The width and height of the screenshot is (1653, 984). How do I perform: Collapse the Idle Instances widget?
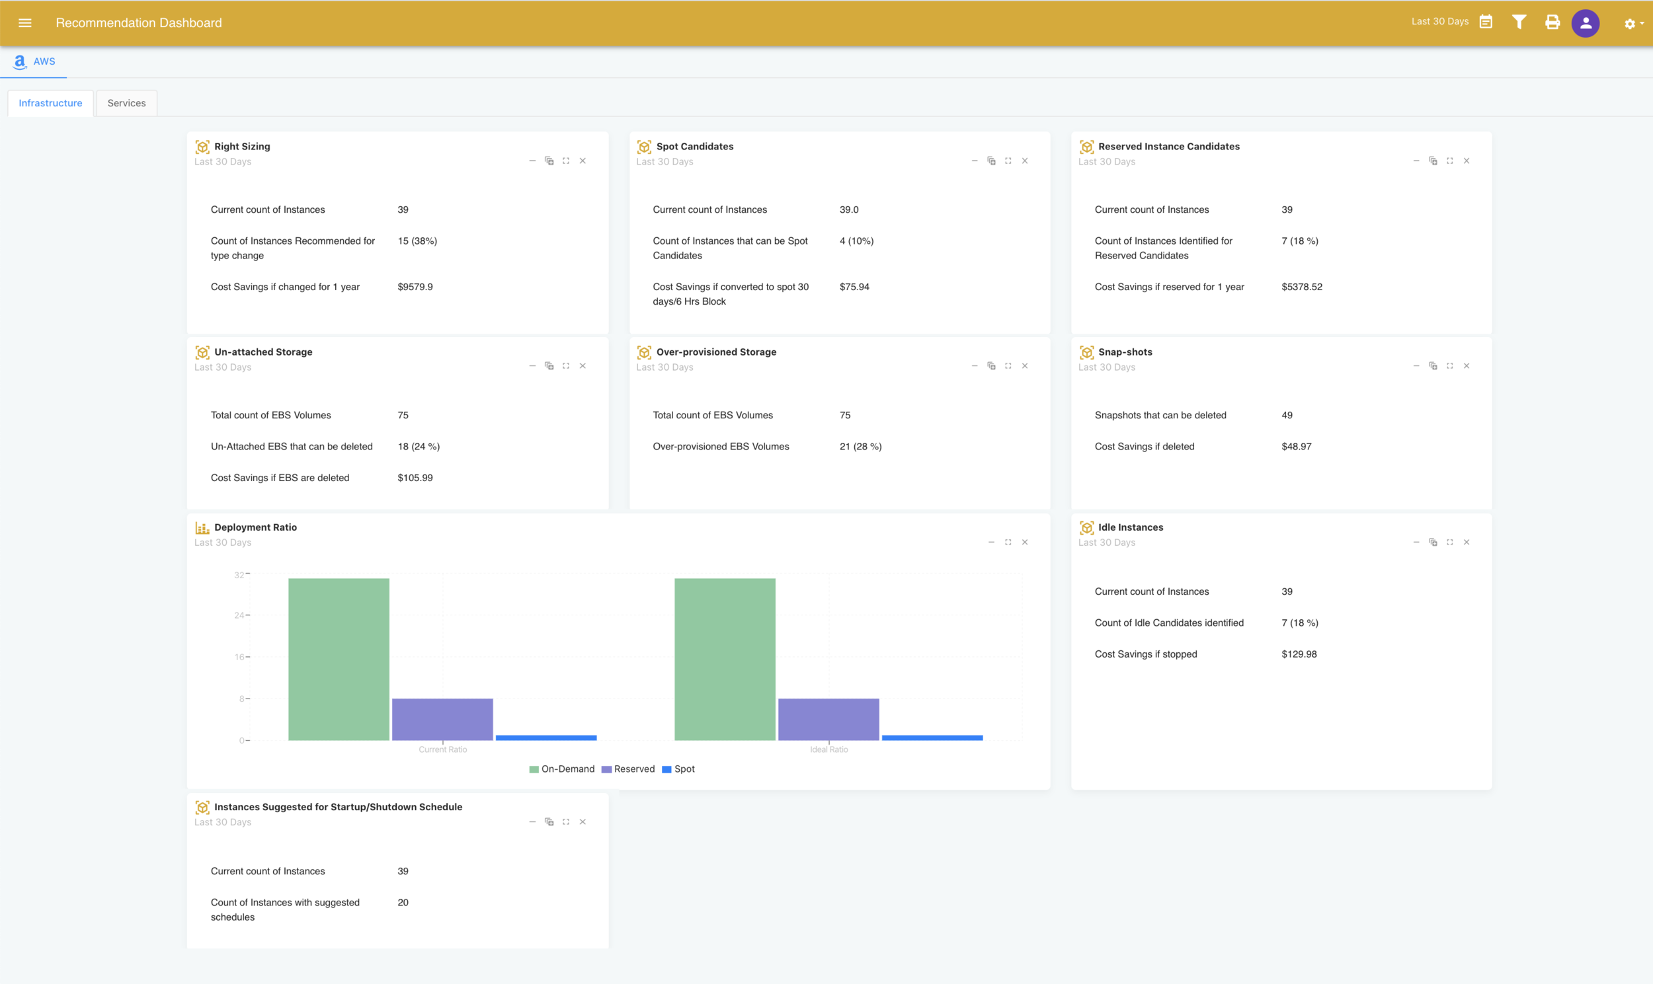point(1416,543)
